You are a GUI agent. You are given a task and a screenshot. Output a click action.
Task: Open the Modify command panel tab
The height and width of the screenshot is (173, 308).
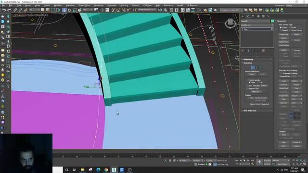[x=248, y=16]
